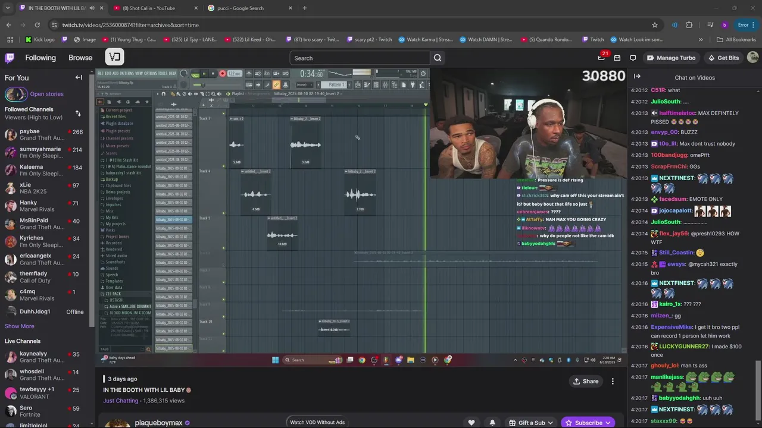This screenshot has width=762, height=428.
Task: Click the FL Studio stop button in stream
Action: (213, 74)
